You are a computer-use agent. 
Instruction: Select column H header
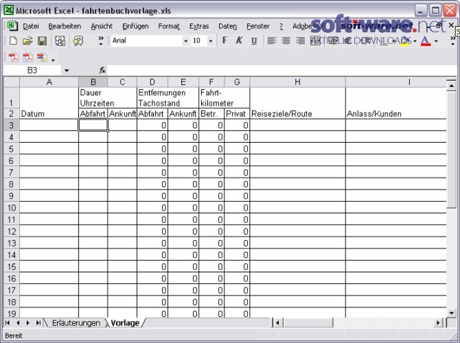point(297,82)
